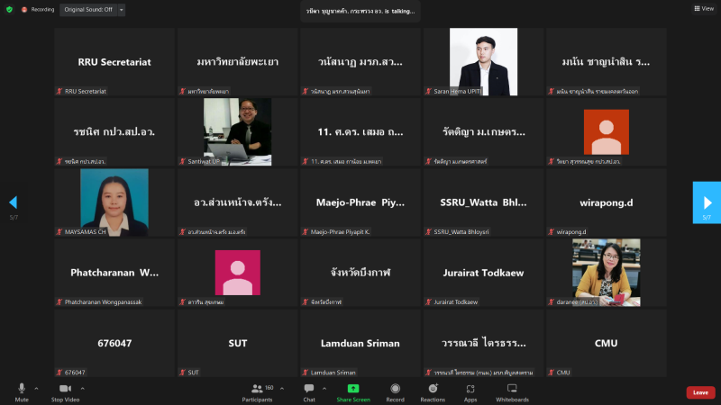Expand the Original Sound dropdown arrow
Viewport: 721px width, 405px height.
tap(122, 9)
